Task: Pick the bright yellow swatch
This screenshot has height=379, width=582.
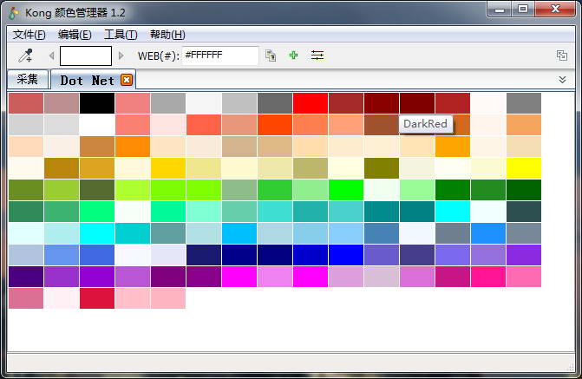Action: pos(524,168)
